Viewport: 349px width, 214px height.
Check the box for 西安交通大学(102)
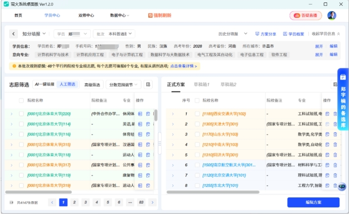[197, 114]
